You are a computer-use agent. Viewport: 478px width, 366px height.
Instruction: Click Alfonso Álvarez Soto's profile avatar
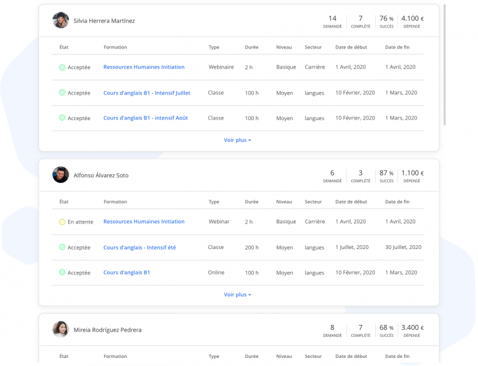tap(60, 175)
